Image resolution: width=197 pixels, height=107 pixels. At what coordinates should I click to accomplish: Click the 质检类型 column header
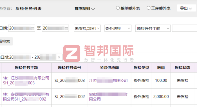141,68
